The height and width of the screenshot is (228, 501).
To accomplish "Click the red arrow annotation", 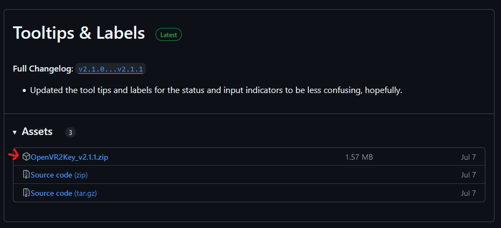I will (x=14, y=156).
